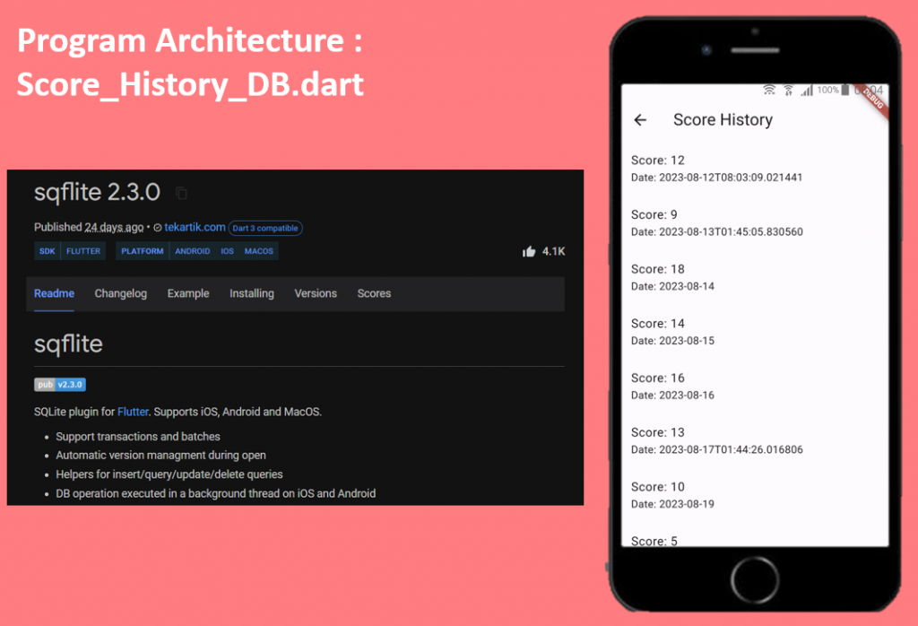This screenshot has width=918, height=626.
Task: Tap the WiFi status icon on phone
Action: tap(769, 91)
